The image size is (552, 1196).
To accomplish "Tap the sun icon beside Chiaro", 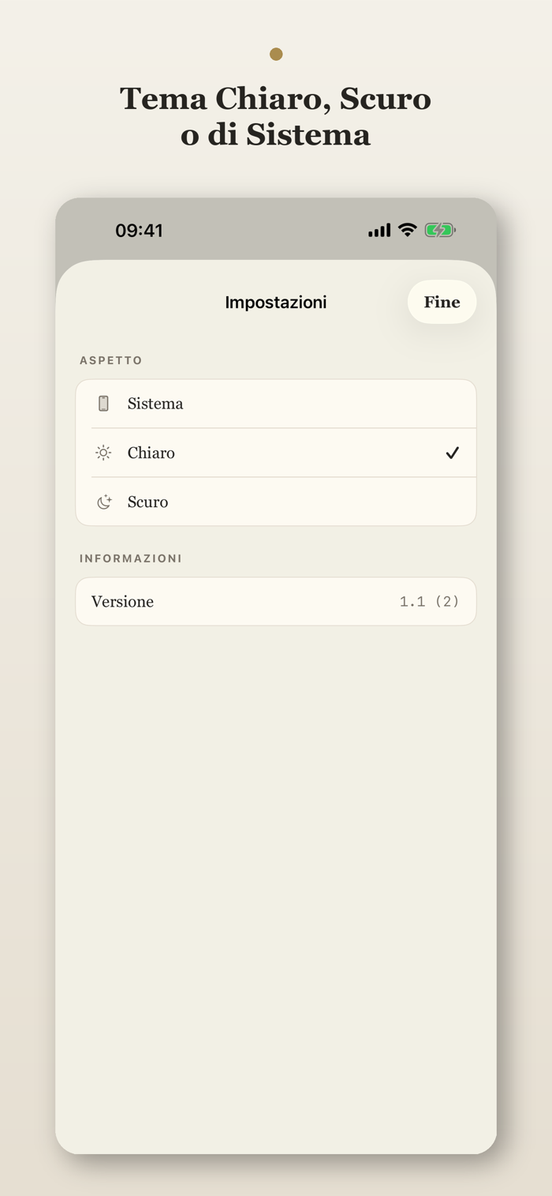I will click(103, 453).
